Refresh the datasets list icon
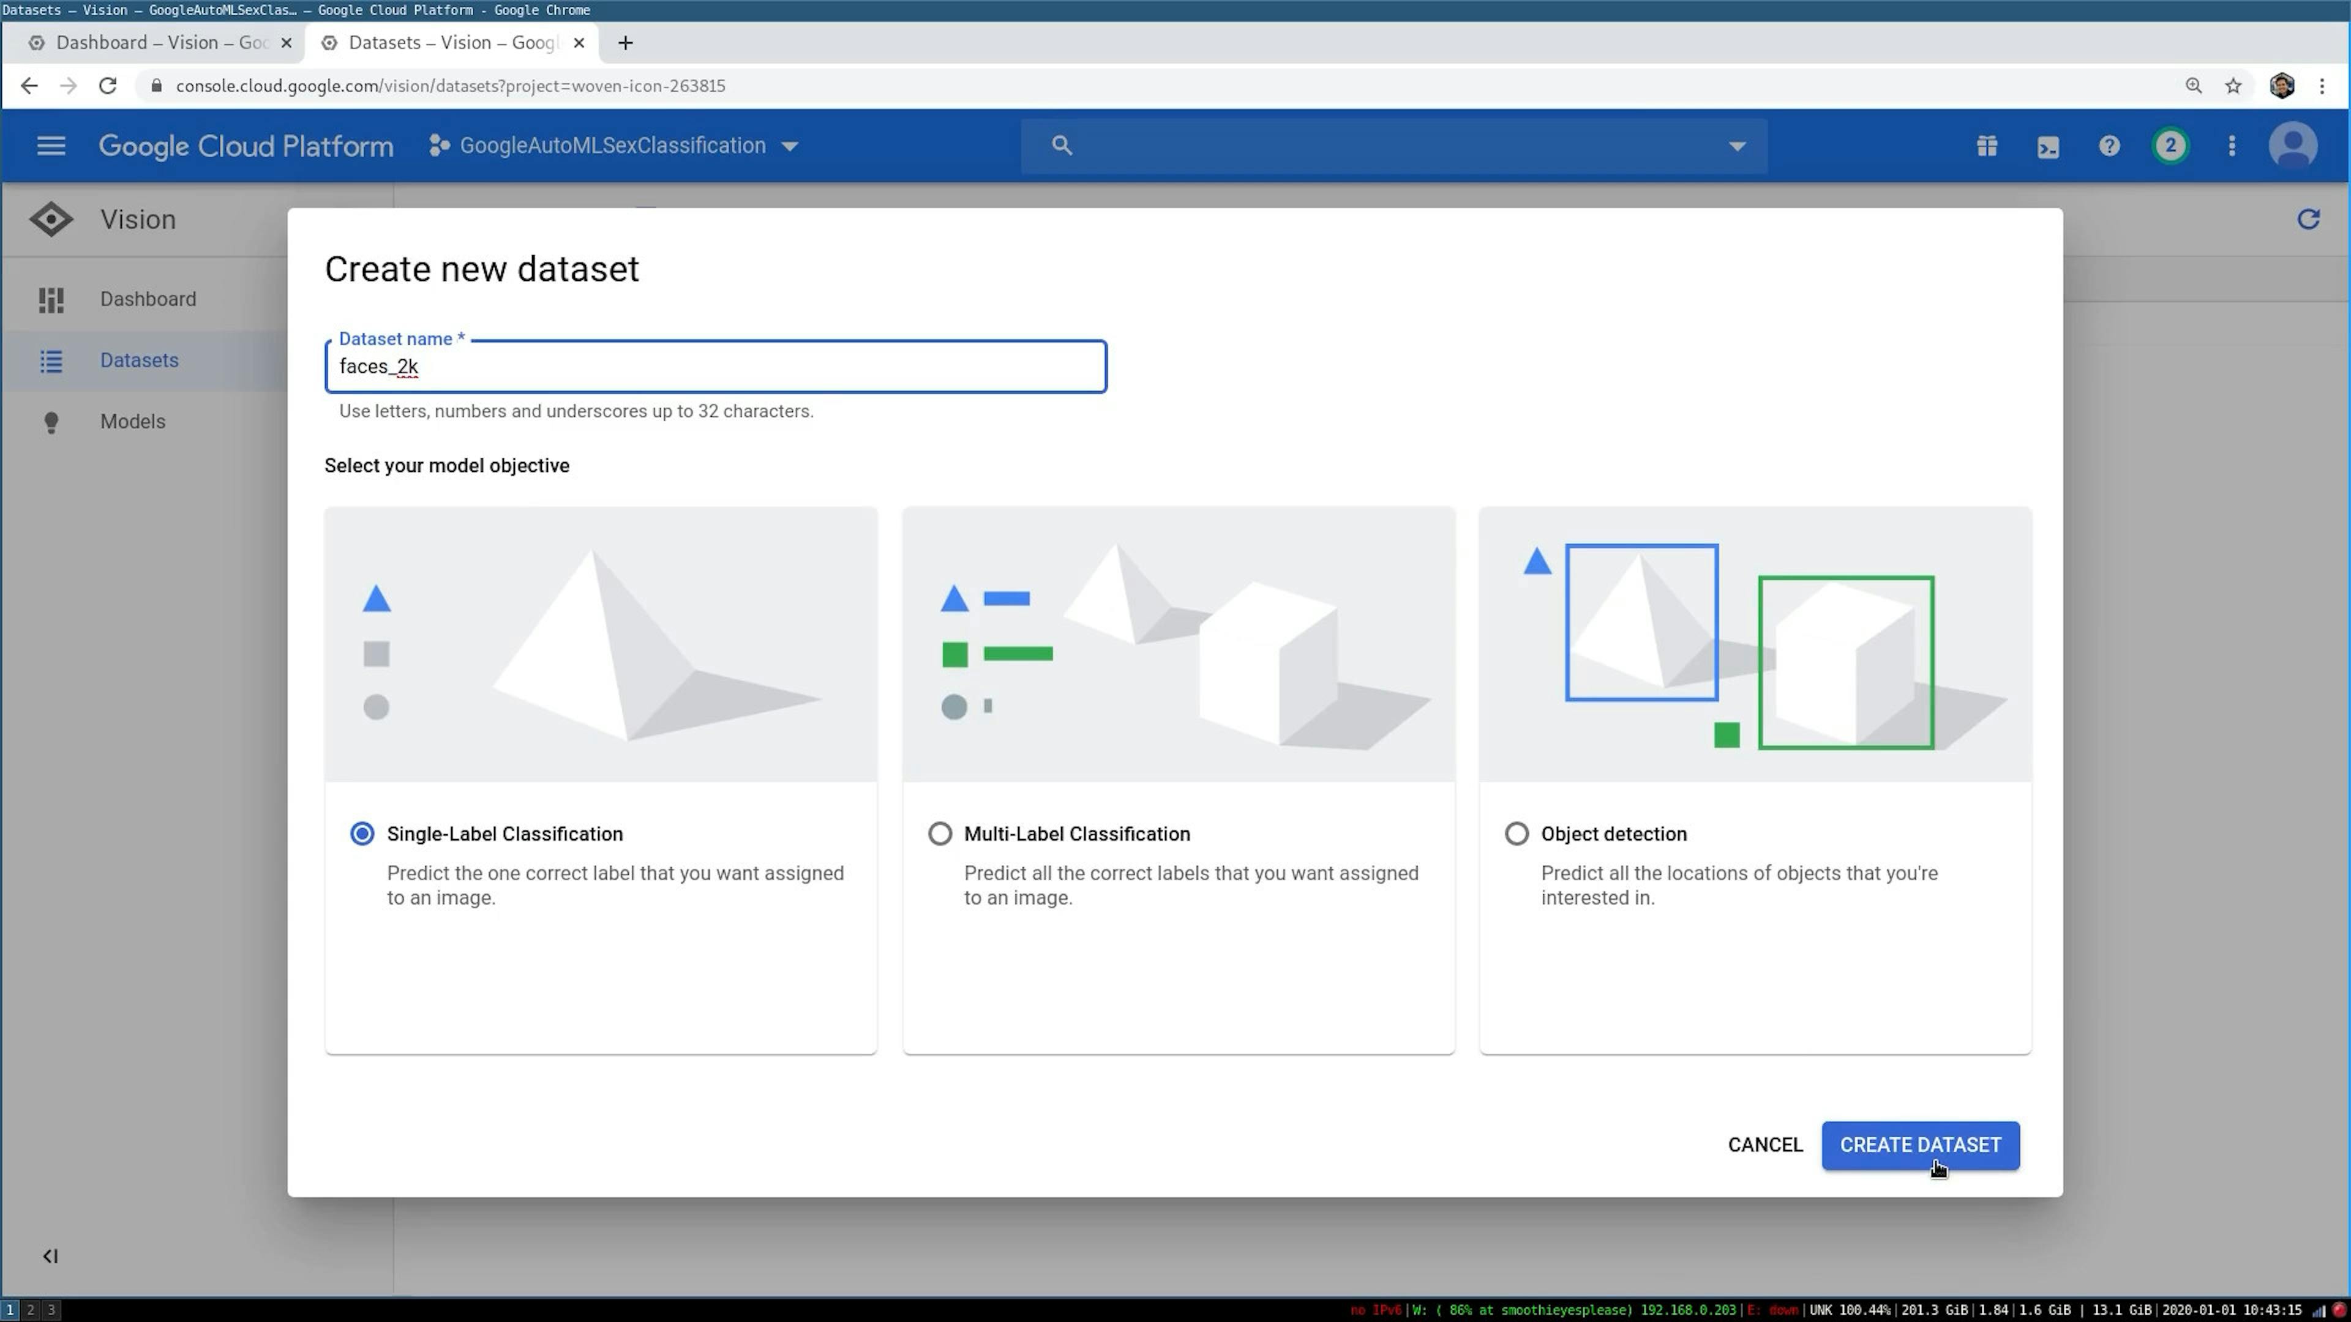2351x1322 pixels. click(x=2308, y=219)
